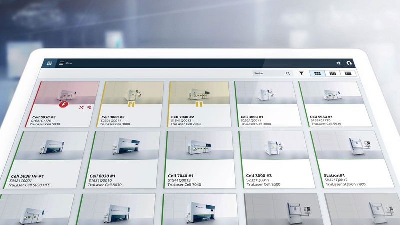Click pause icon on Cell 7040 #2
400x225 pixels.
tap(198, 105)
